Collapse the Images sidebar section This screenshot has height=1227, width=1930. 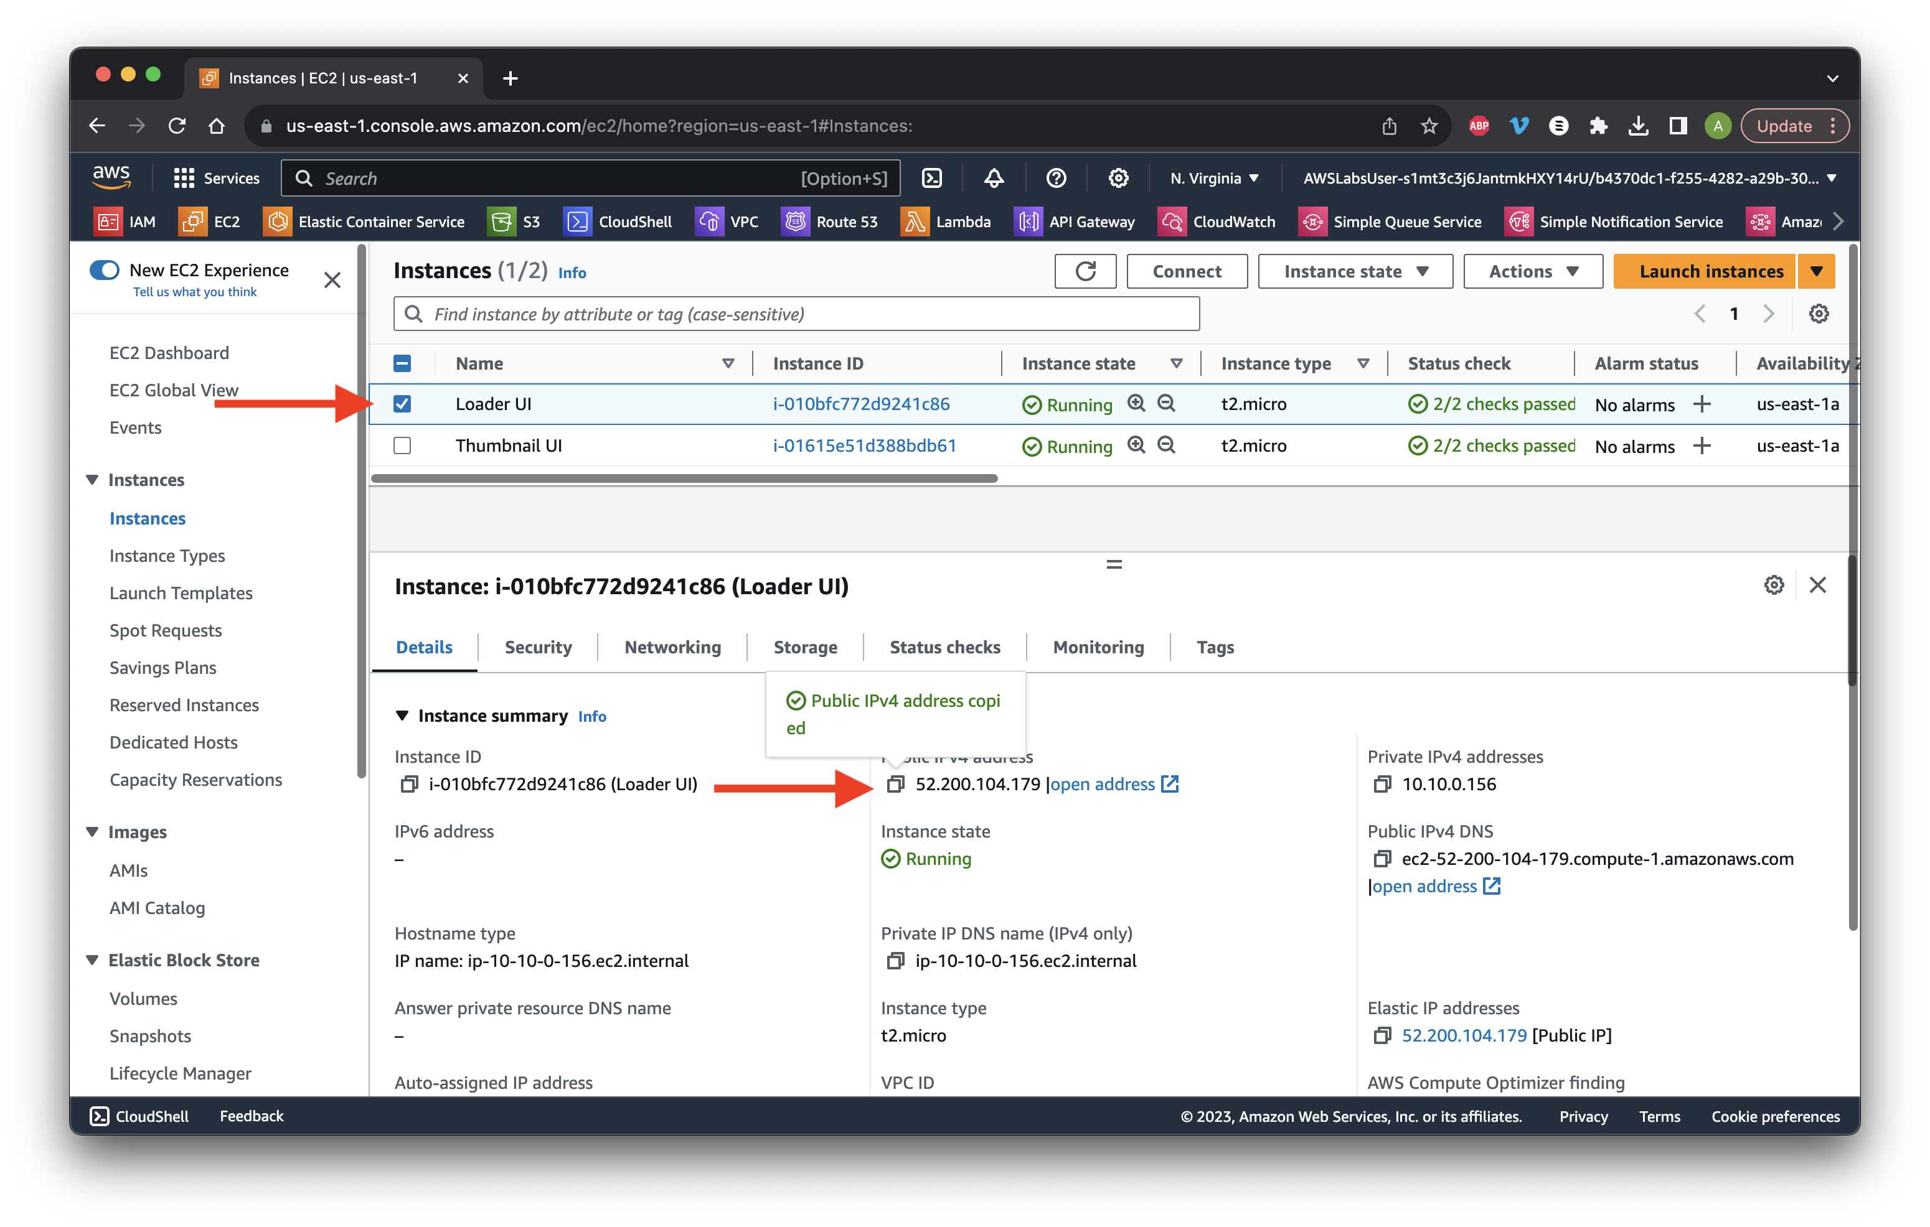92,832
